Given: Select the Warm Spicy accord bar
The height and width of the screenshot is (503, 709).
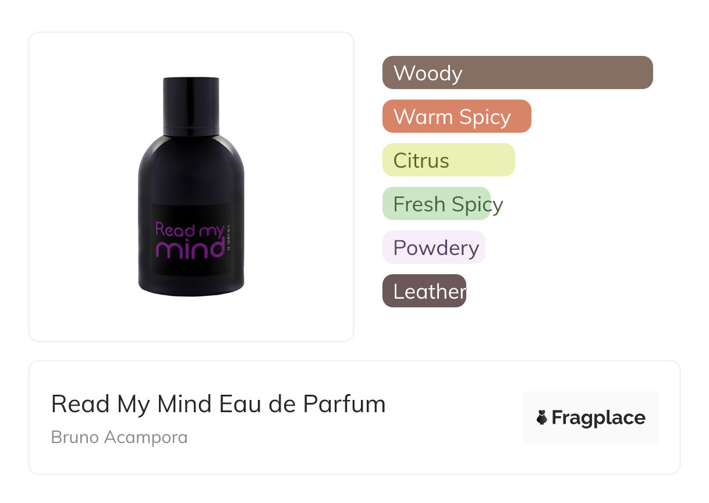Looking at the screenshot, I should click(x=457, y=116).
